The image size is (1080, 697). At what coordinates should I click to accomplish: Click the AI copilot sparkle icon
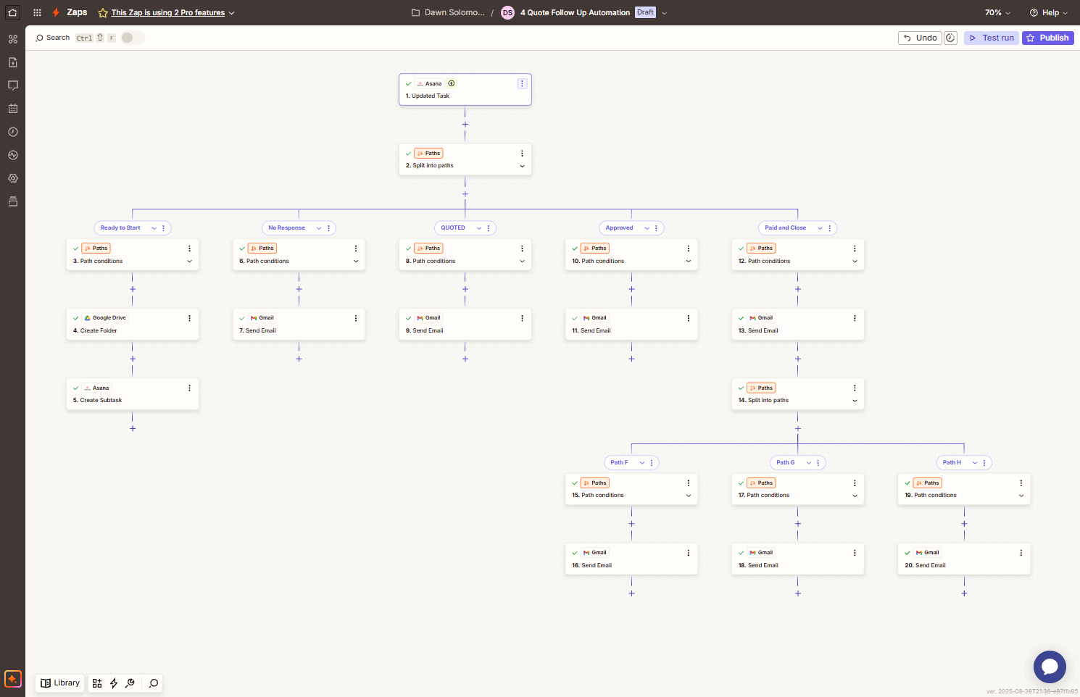[12, 679]
